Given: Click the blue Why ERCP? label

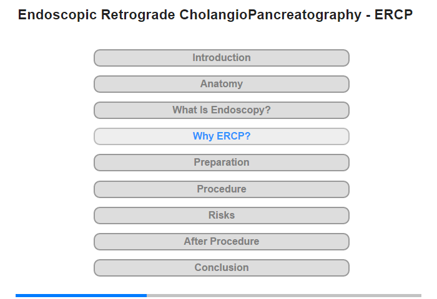Looking at the screenshot, I should click(x=222, y=136).
